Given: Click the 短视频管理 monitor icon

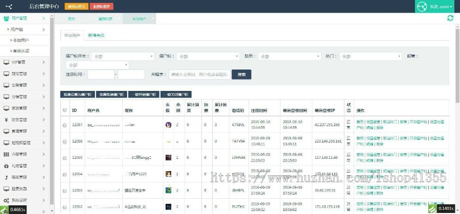Looking at the screenshot, I should point(6,143).
